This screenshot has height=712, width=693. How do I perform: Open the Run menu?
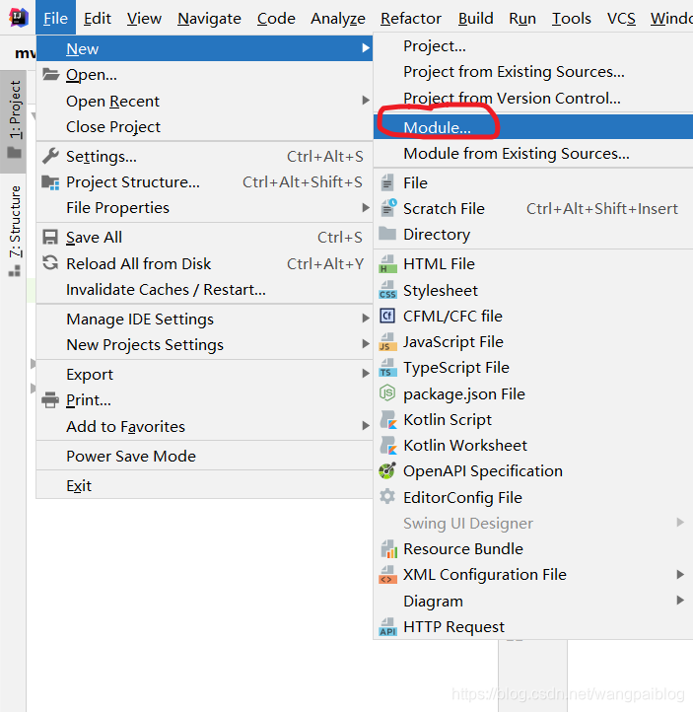[522, 18]
